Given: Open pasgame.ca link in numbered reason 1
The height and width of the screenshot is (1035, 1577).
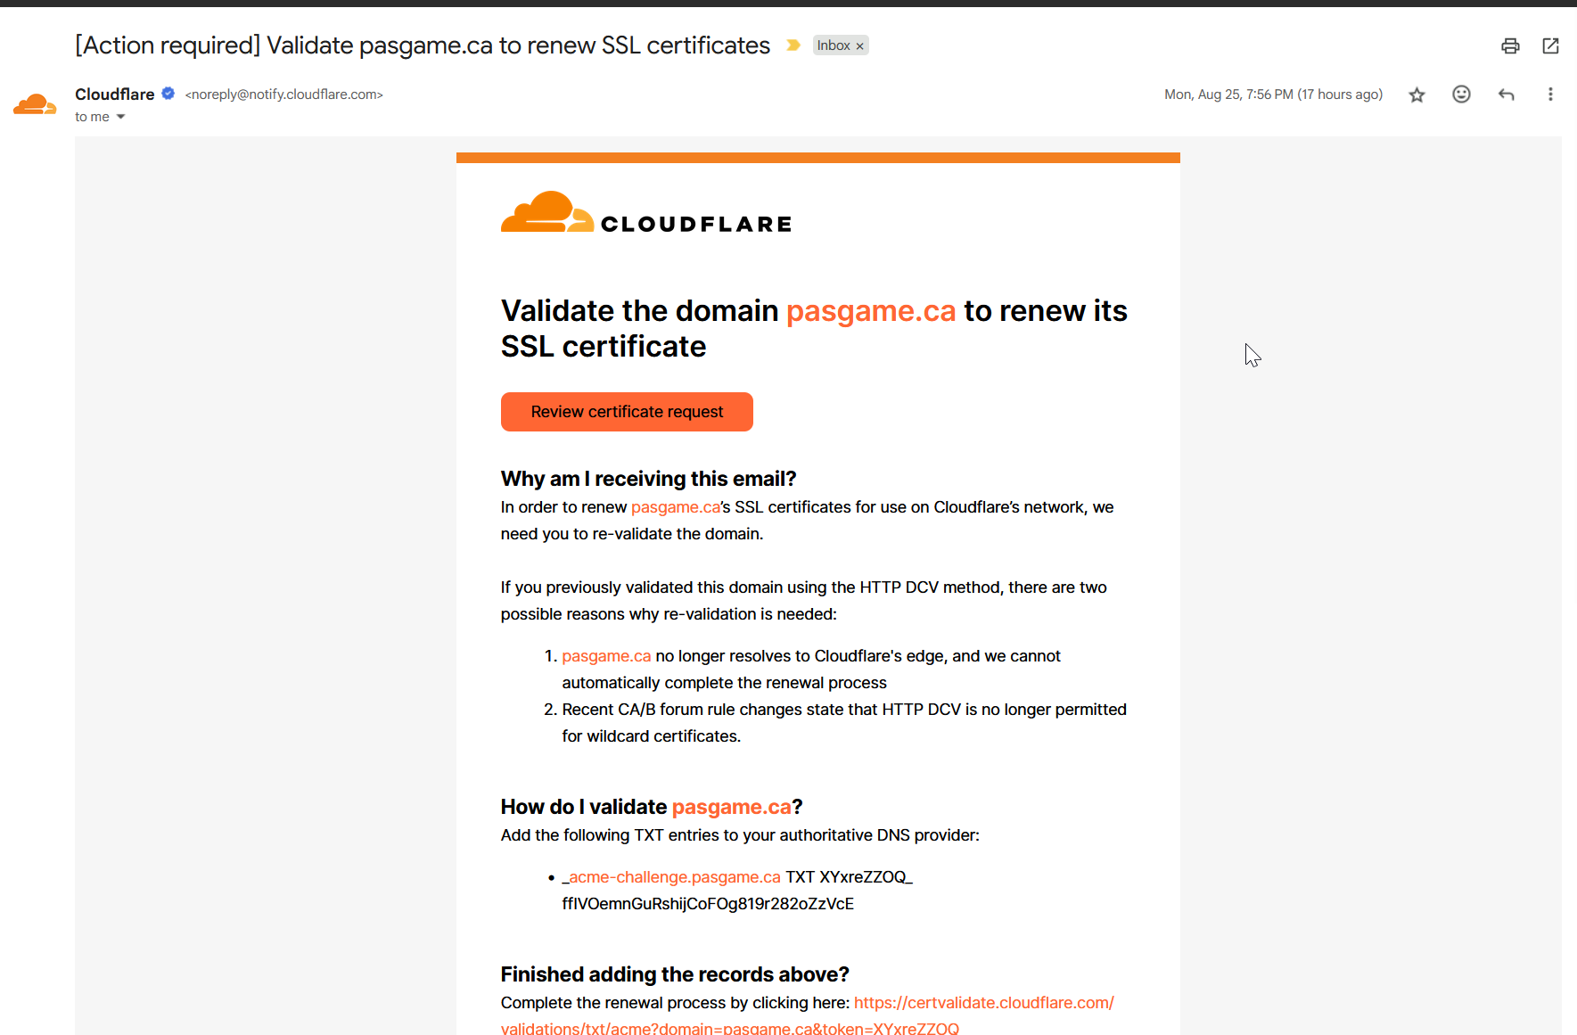Looking at the screenshot, I should (606, 656).
